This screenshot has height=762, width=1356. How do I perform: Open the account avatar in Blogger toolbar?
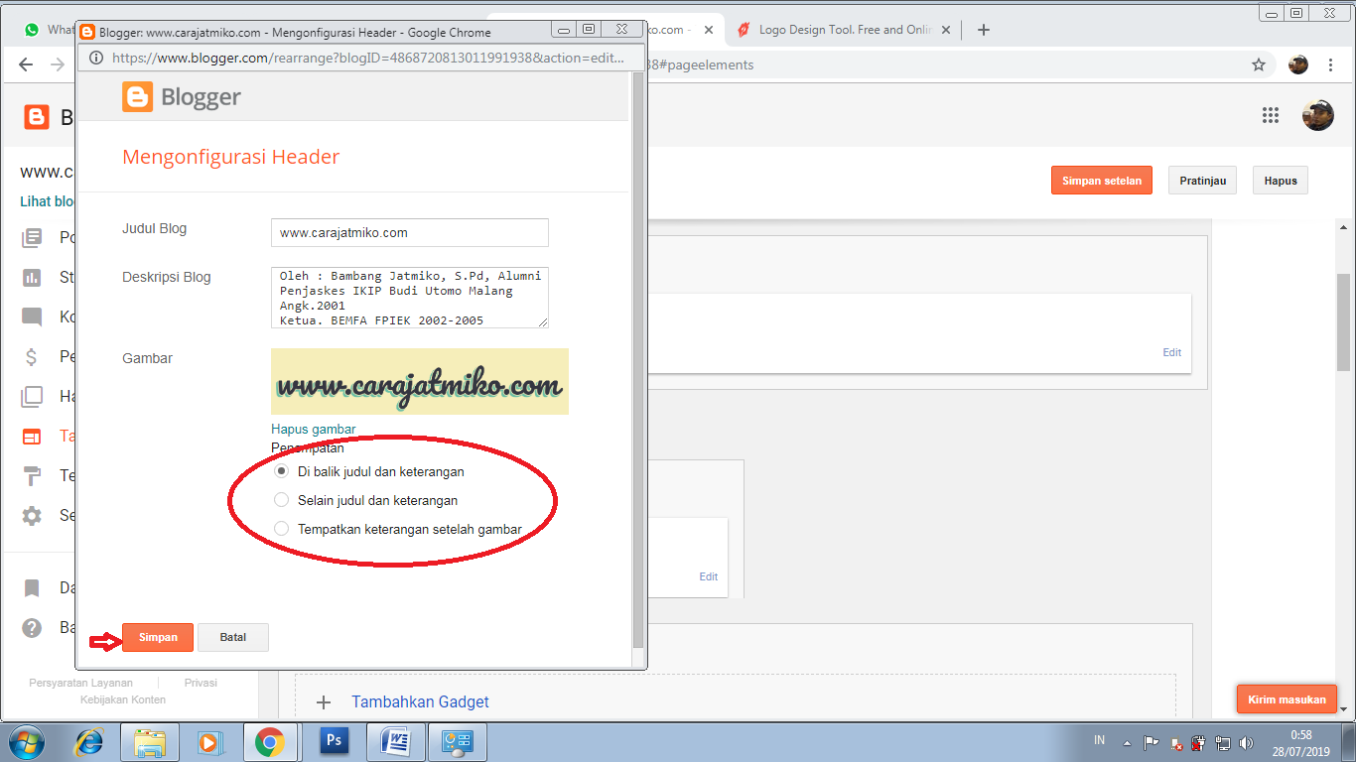(x=1318, y=115)
